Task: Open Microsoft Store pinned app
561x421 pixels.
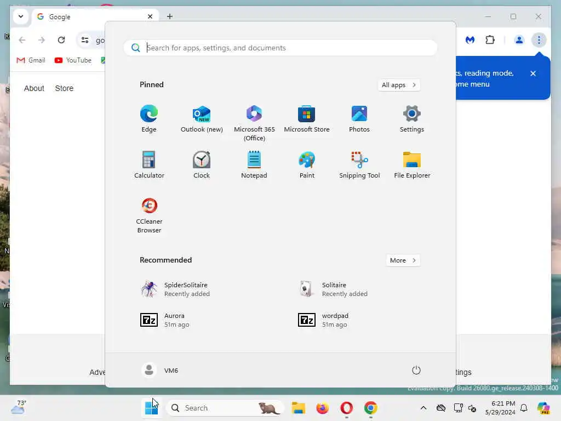Action: coord(307,119)
